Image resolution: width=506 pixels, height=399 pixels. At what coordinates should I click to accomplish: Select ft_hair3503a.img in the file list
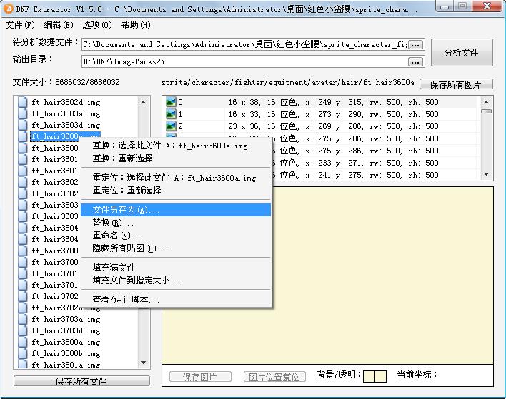[66, 113]
